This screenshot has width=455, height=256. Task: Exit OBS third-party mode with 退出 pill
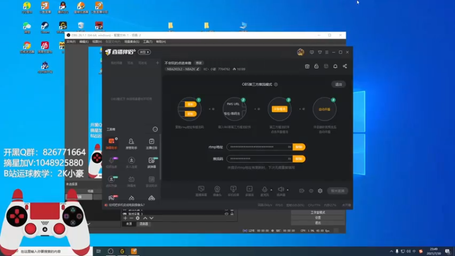338,84
